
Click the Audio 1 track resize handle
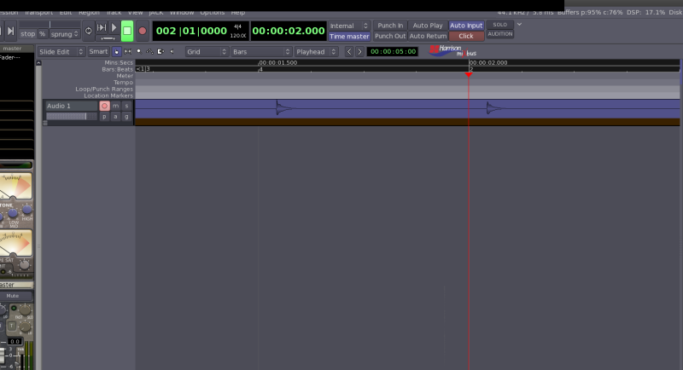click(45, 124)
